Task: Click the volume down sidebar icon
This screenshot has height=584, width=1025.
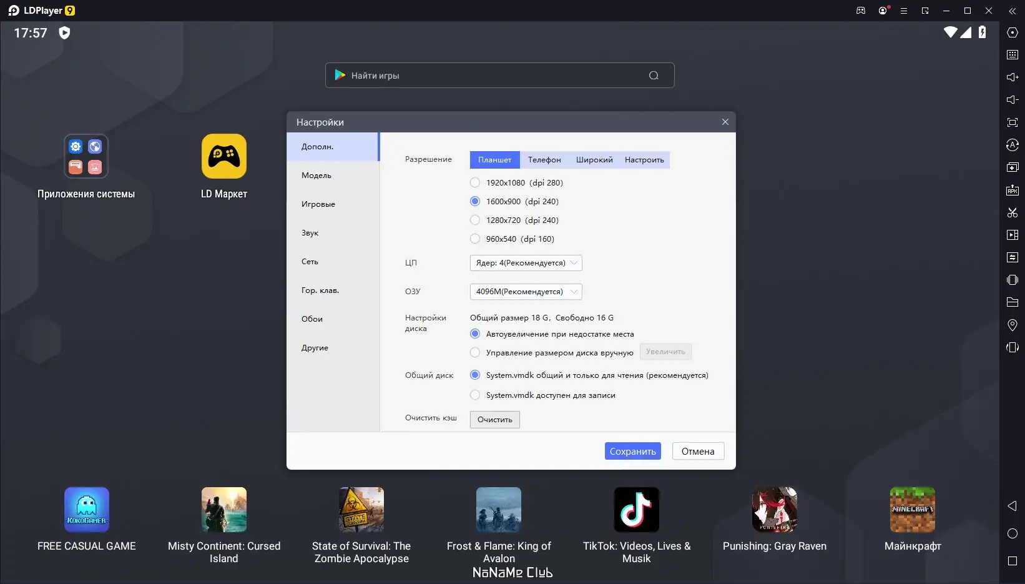Action: 1013,99
